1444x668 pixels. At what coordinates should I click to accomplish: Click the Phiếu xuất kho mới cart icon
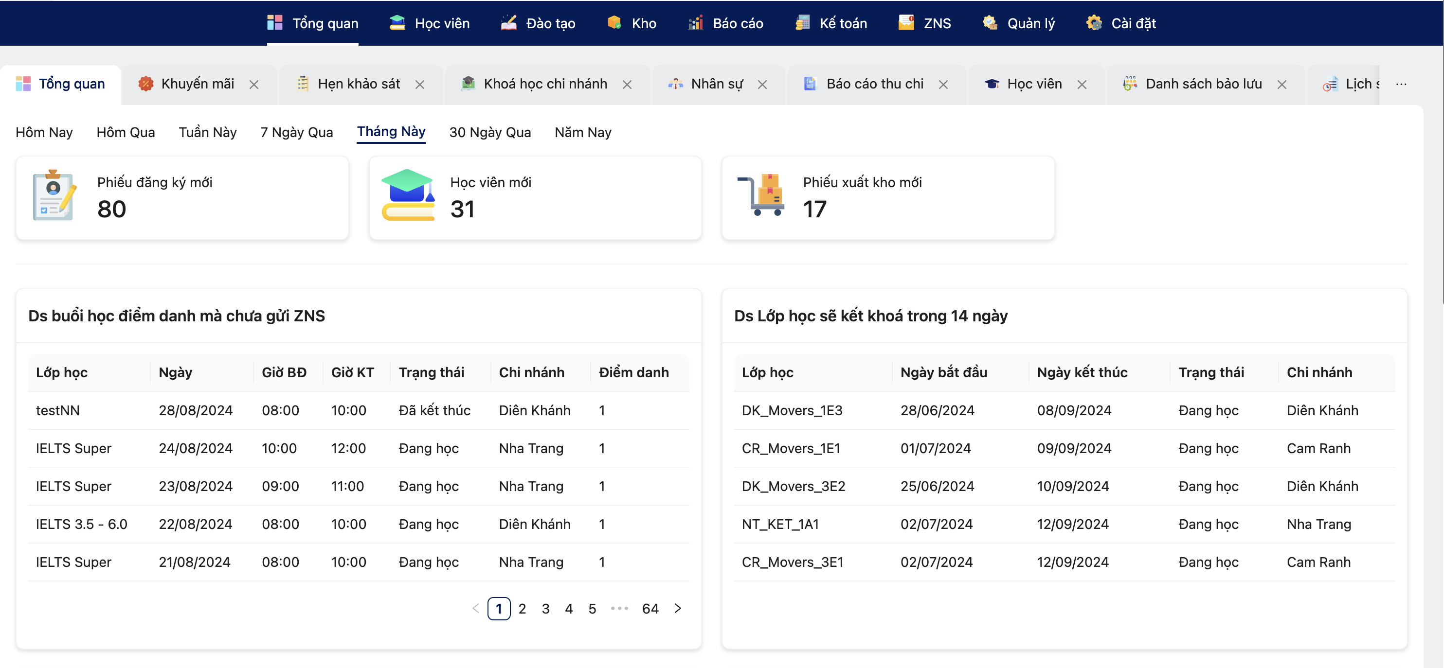point(761,195)
